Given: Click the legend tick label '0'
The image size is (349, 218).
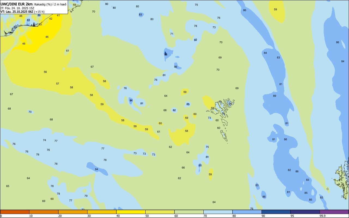Looking at the screenshot, I should click(1, 216).
